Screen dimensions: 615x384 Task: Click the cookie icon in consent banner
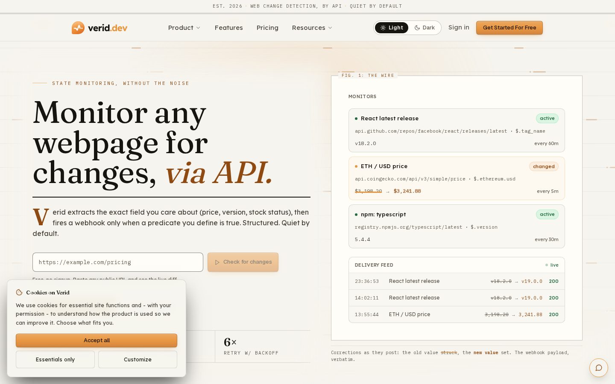pyautogui.click(x=19, y=292)
